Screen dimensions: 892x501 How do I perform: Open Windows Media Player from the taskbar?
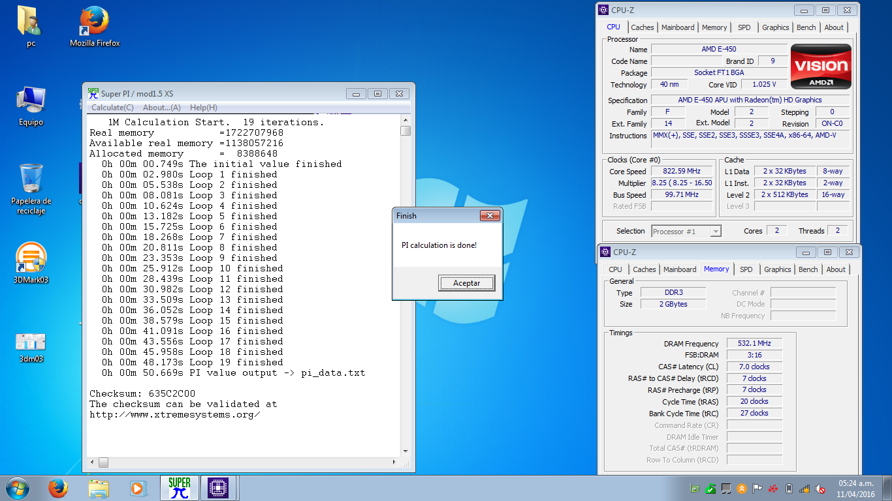(138, 488)
